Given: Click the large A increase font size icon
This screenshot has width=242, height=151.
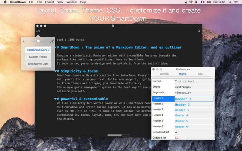Looking at the screenshot, I should pyautogui.click(x=52, y=41).
